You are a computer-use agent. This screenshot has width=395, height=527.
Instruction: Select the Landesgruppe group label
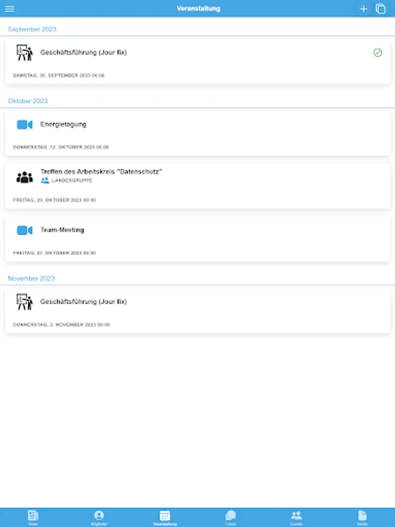coord(67,180)
